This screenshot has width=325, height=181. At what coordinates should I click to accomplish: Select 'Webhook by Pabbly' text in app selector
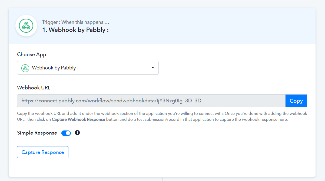click(x=54, y=68)
